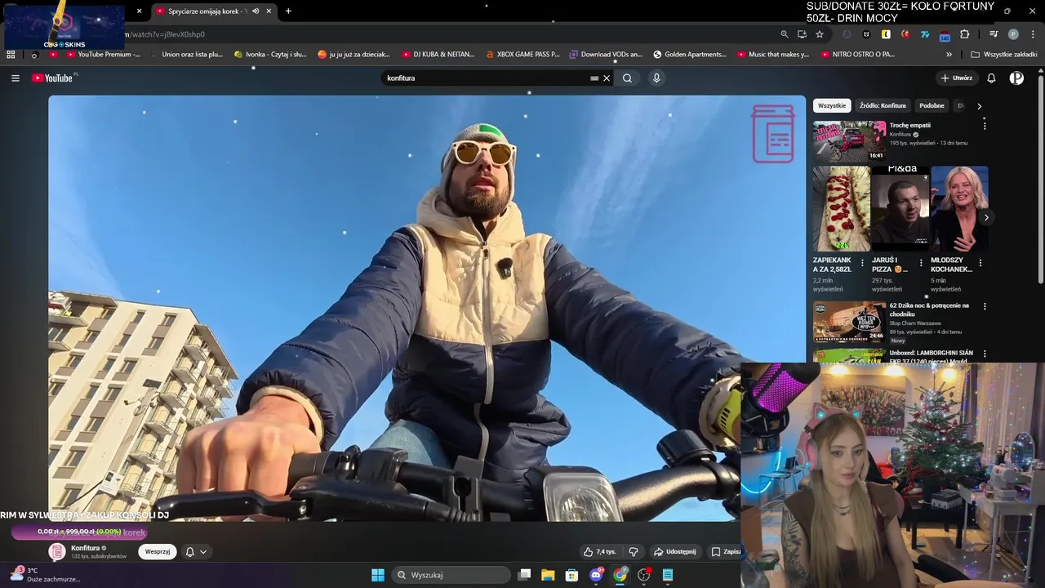This screenshot has height=588, width=1045.
Task: Switch to Chrome on the taskbar
Action: 620,575
